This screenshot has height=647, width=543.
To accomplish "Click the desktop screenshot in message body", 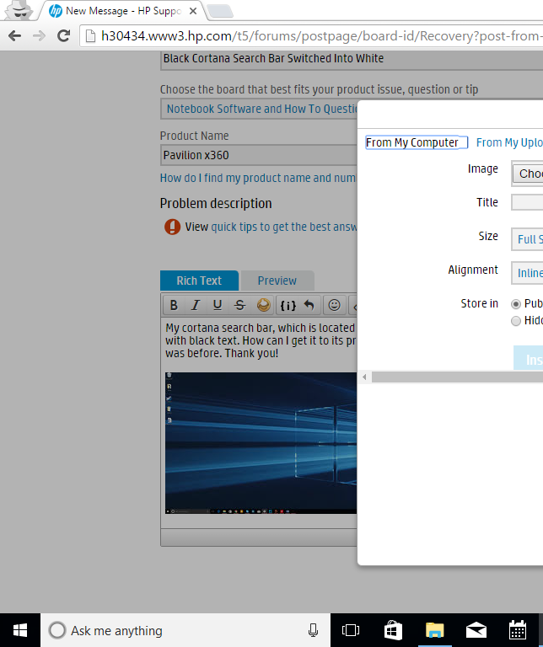I will tap(261, 443).
